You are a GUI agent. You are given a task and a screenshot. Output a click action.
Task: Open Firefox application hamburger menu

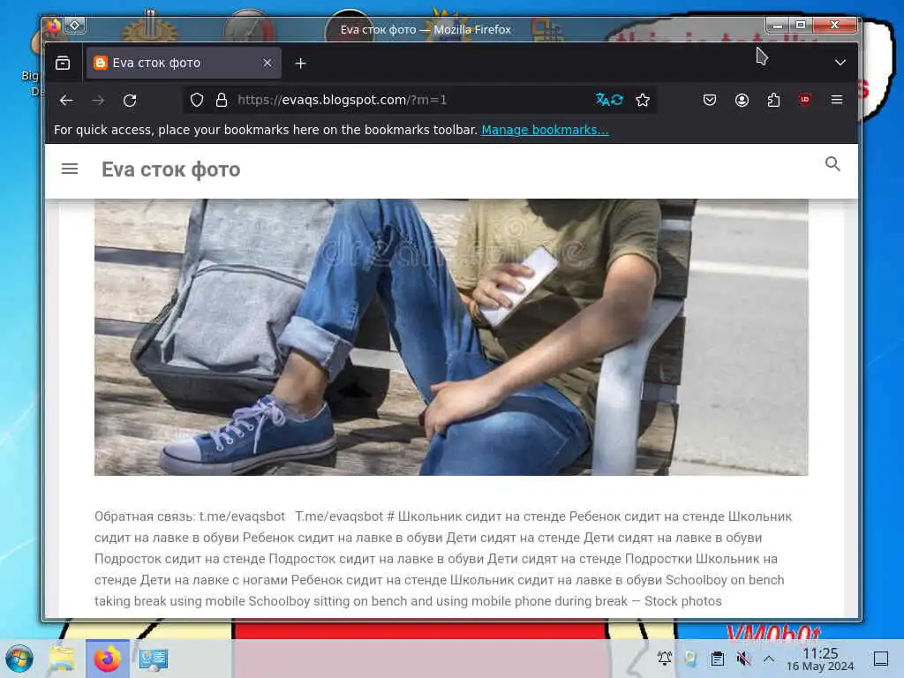[x=837, y=100]
